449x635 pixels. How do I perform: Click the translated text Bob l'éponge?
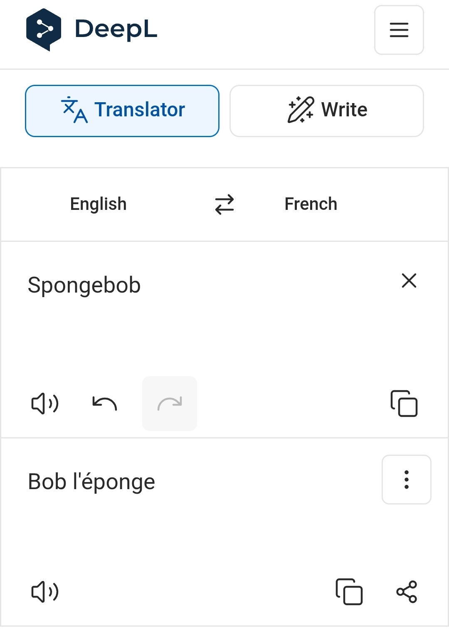pyautogui.click(x=91, y=482)
